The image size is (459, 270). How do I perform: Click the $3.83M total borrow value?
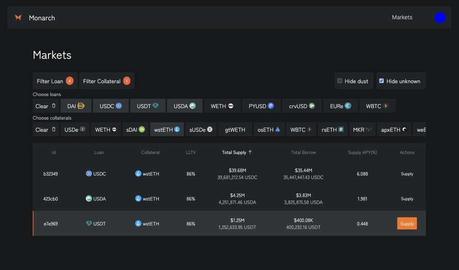coord(303,195)
